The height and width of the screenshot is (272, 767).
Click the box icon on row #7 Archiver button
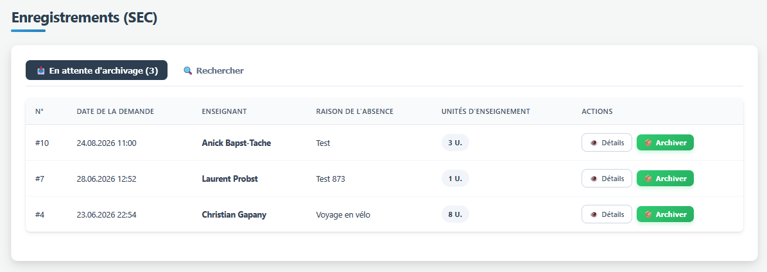click(x=648, y=179)
